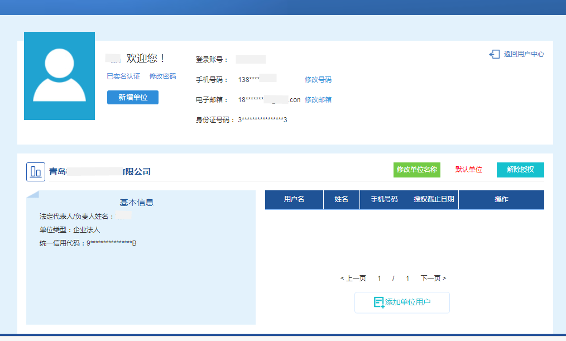Click the 已实名认证 verification label
Screen dimensions: 566x341
point(123,76)
